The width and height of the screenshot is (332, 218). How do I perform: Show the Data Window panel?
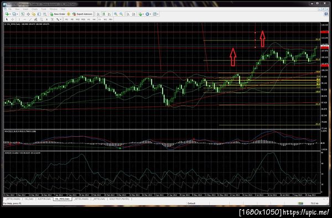28,14
